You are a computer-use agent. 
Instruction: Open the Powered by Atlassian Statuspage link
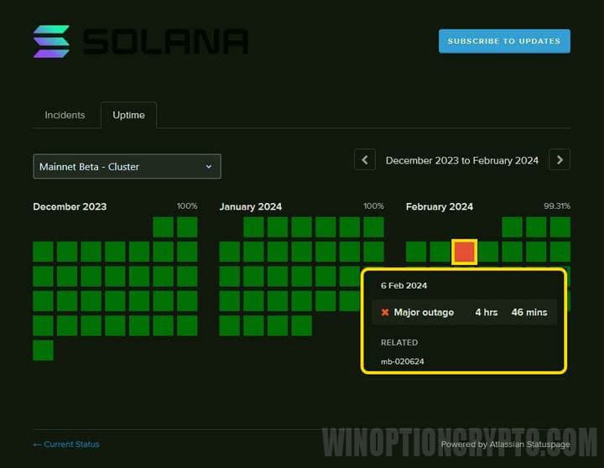coord(505,444)
